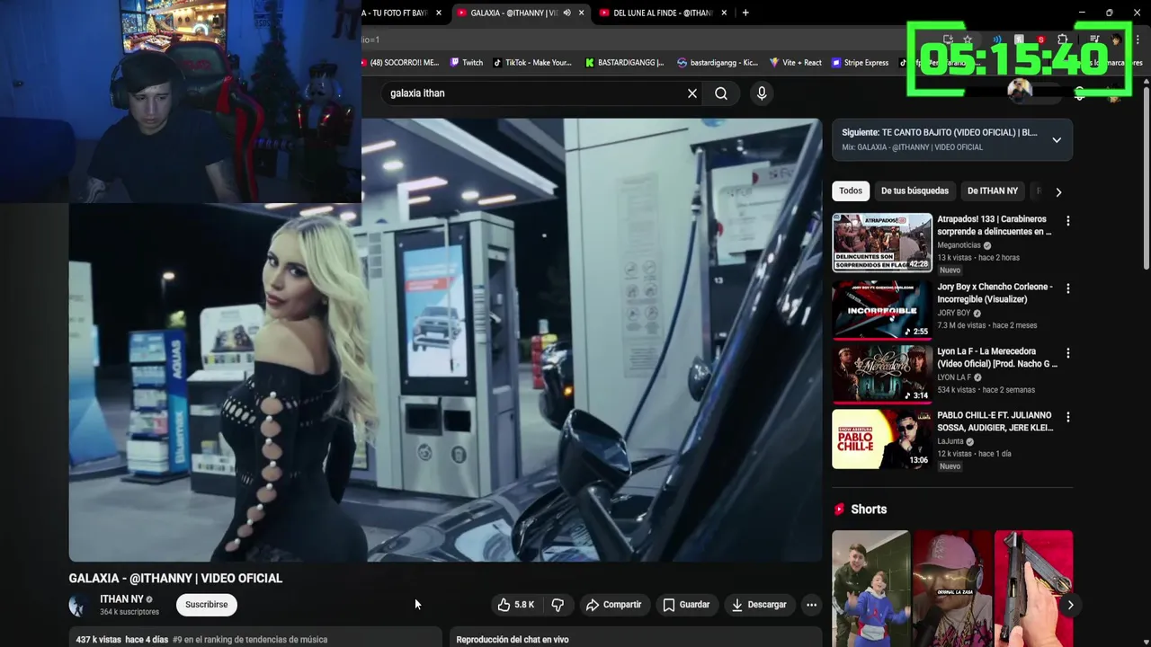Click the '364 k suscriptores' text
This screenshot has width=1151, height=647.
pyautogui.click(x=129, y=612)
